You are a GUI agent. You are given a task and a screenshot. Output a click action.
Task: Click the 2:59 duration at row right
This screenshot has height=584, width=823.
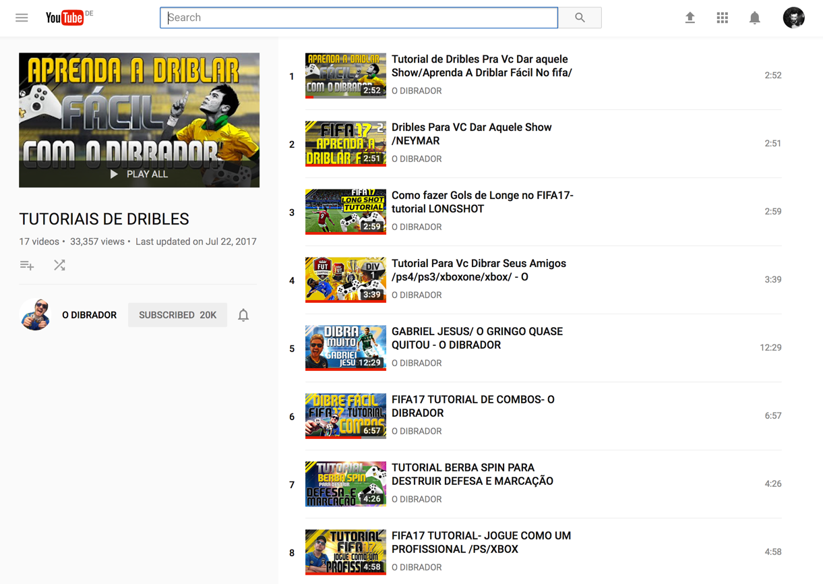(773, 212)
